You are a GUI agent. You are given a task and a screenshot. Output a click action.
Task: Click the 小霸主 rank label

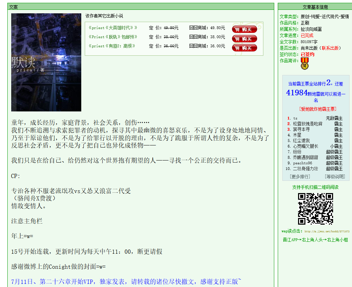coord(336,146)
